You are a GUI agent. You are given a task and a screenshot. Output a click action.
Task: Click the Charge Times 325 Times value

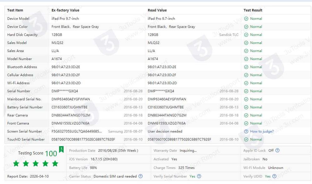click(186, 168)
